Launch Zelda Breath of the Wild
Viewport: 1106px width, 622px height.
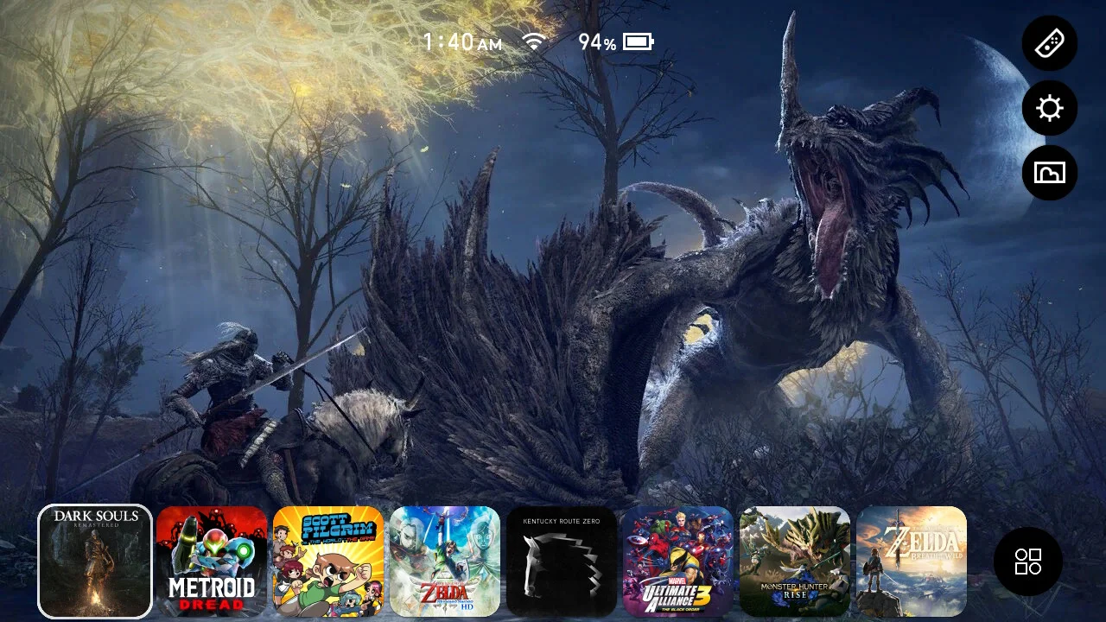pyautogui.click(x=912, y=562)
